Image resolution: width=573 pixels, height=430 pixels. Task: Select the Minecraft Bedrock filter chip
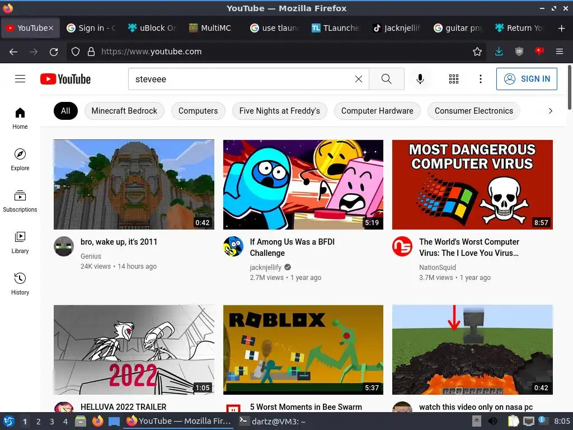tap(124, 111)
